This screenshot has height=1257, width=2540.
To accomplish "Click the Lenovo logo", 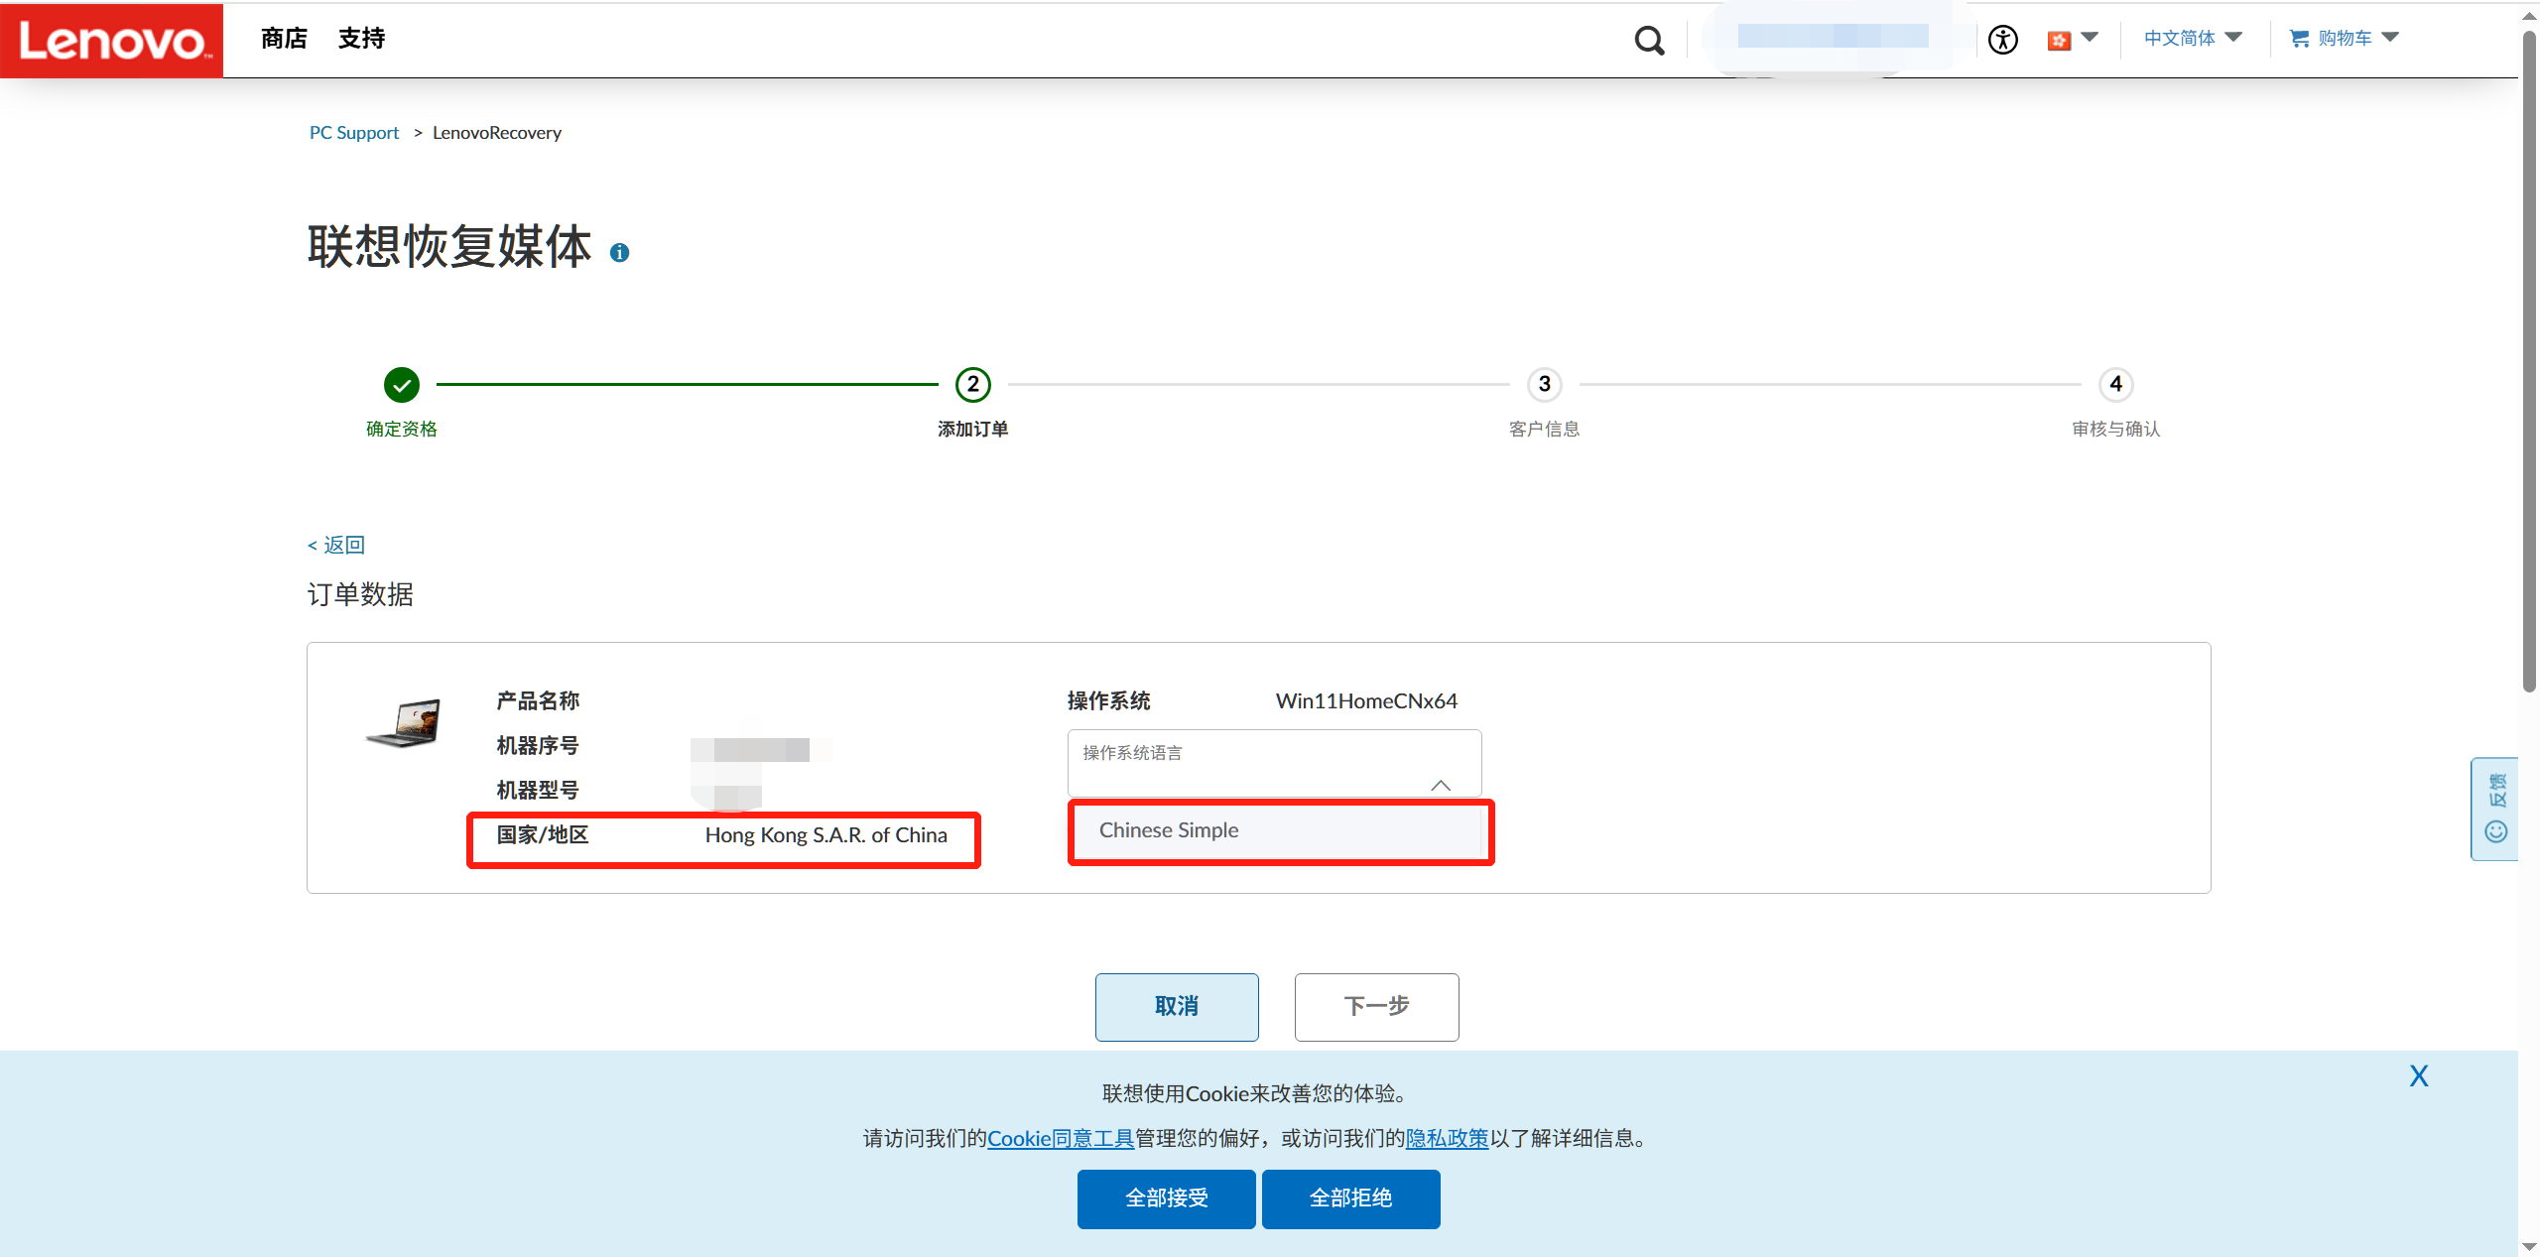I will pyautogui.click(x=111, y=40).
